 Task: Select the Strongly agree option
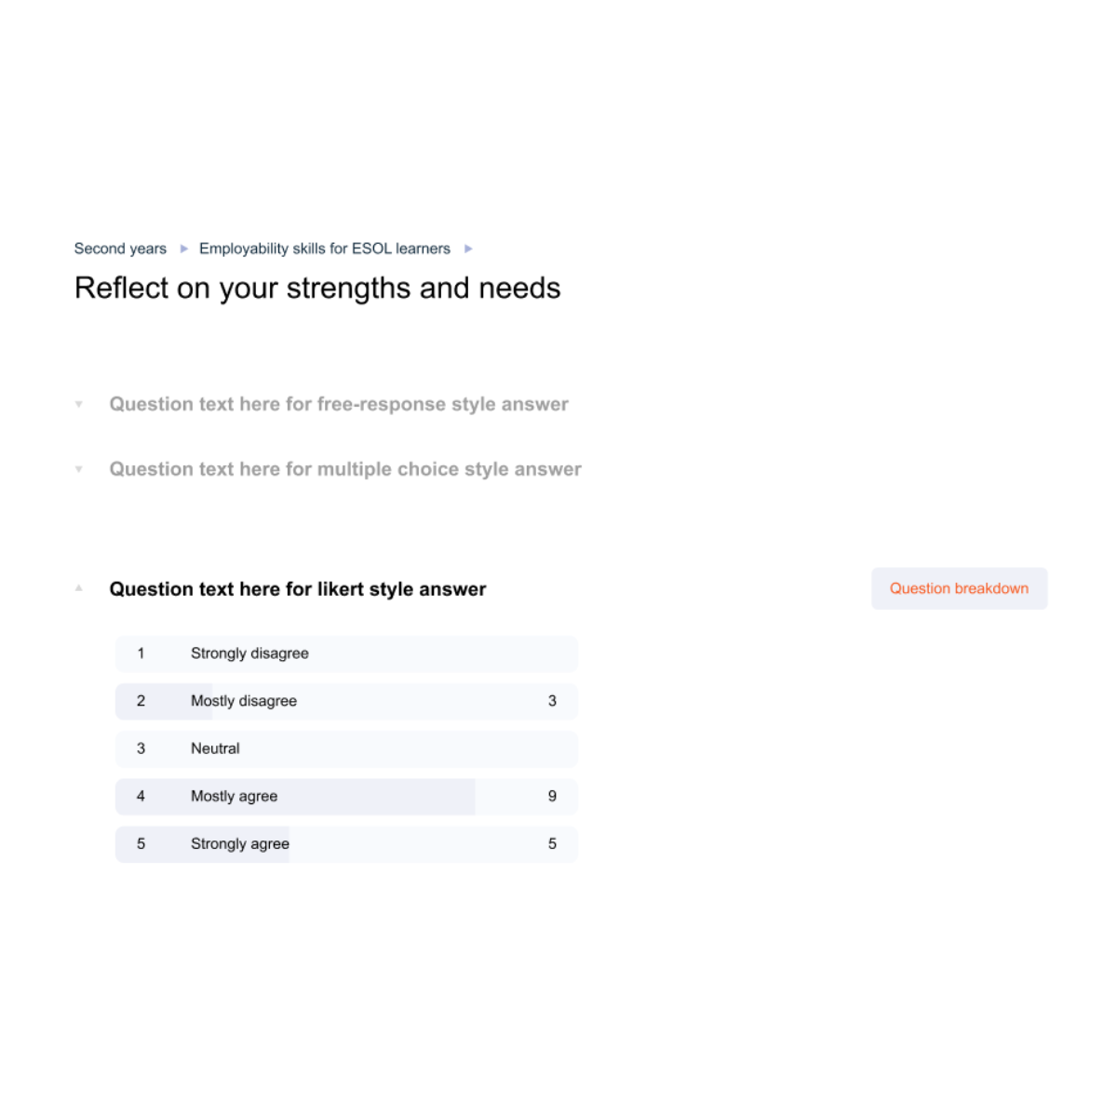point(346,844)
